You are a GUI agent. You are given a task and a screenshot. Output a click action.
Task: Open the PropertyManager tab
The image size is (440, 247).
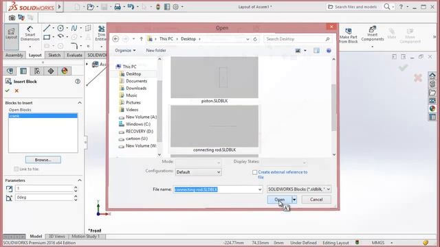click(x=23, y=71)
